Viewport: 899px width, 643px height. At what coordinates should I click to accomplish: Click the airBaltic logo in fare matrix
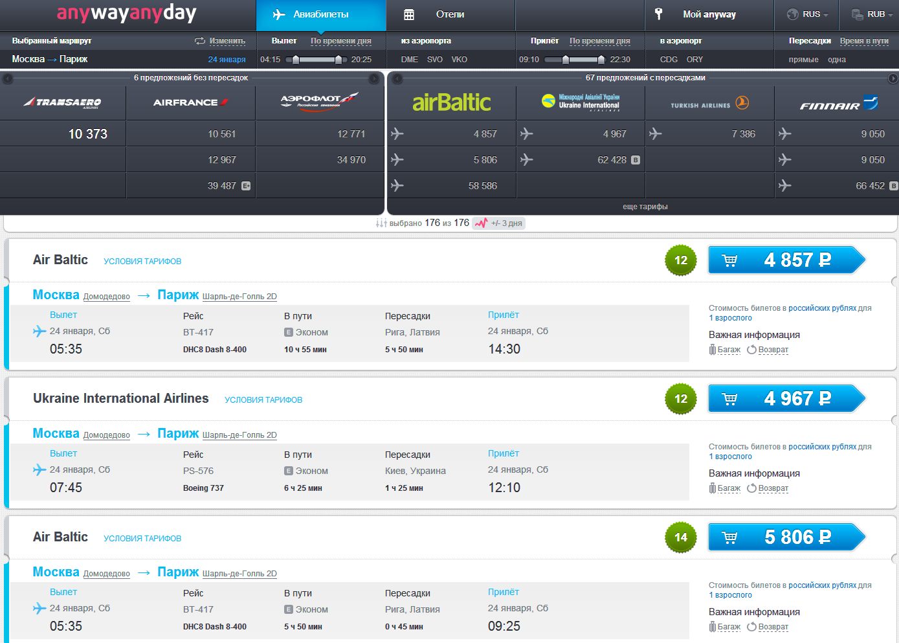pos(451,102)
